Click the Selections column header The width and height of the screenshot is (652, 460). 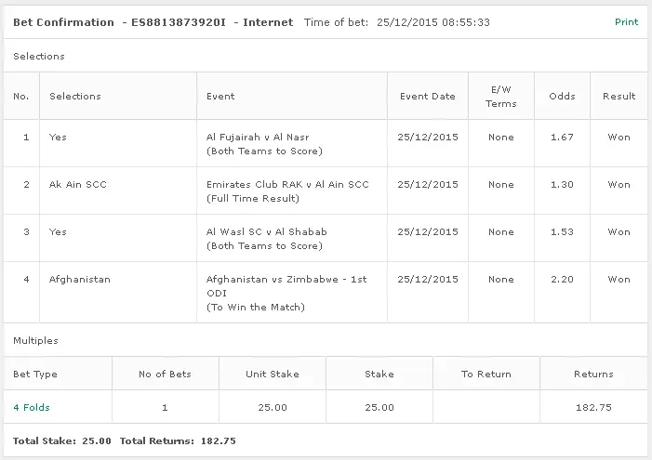tap(75, 96)
